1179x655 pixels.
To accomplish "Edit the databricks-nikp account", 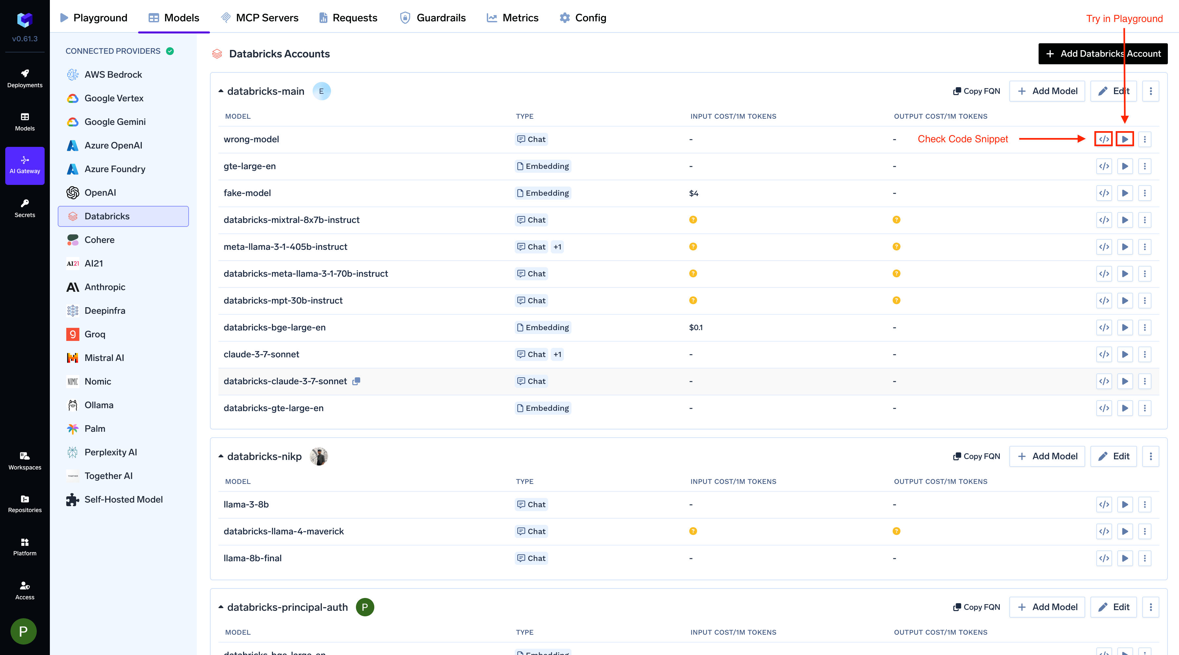I will [1113, 456].
